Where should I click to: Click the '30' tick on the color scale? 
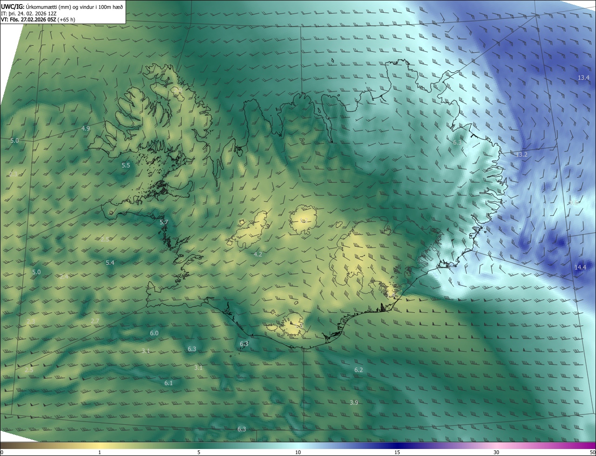click(x=496, y=452)
